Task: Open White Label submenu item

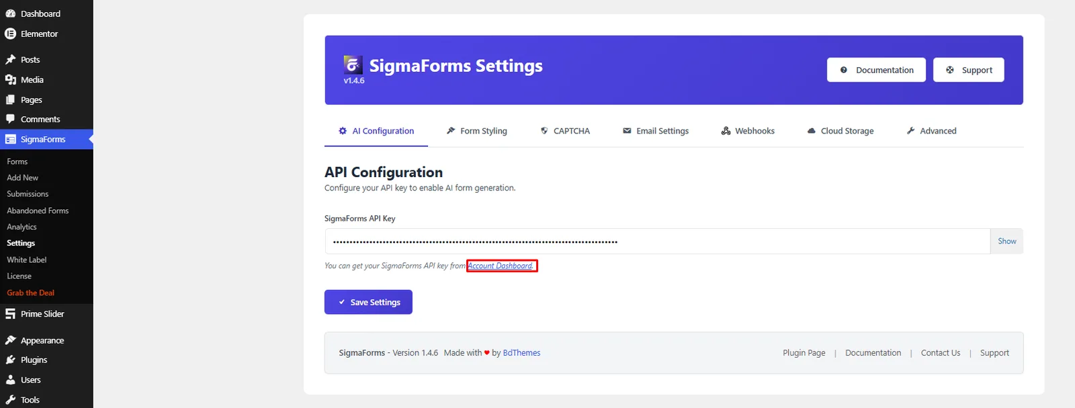Action: click(x=27, y=260)
